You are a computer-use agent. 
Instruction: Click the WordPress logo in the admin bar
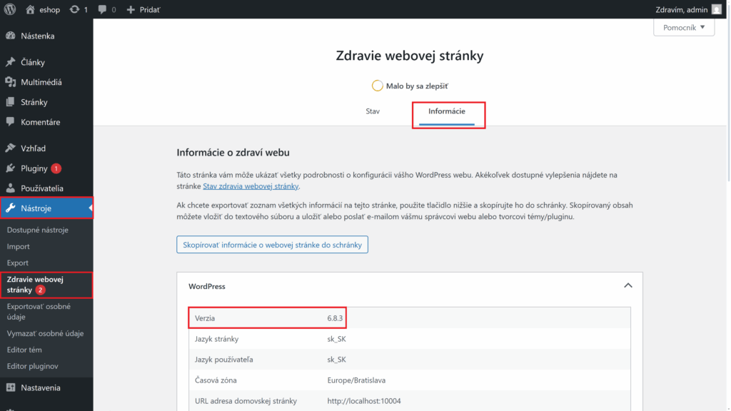coord(9,9)
